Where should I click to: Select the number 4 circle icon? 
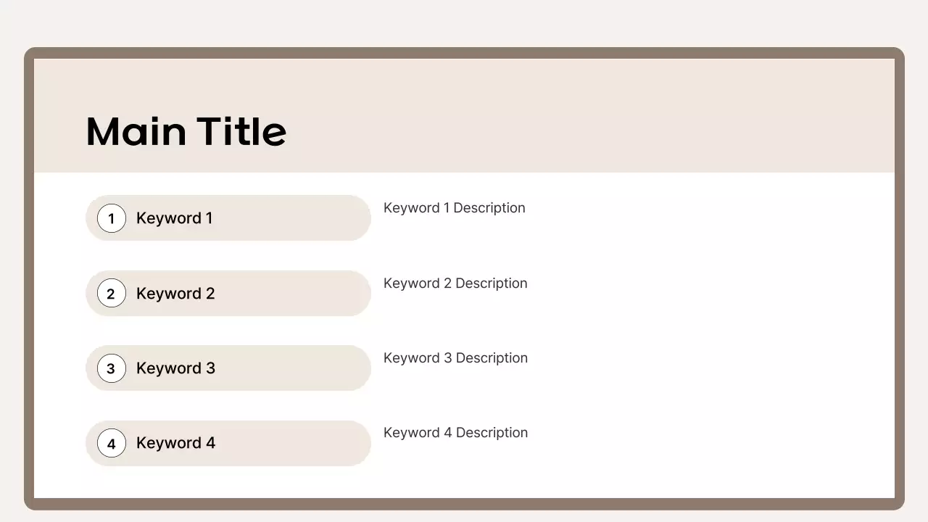tap(112, 443)
